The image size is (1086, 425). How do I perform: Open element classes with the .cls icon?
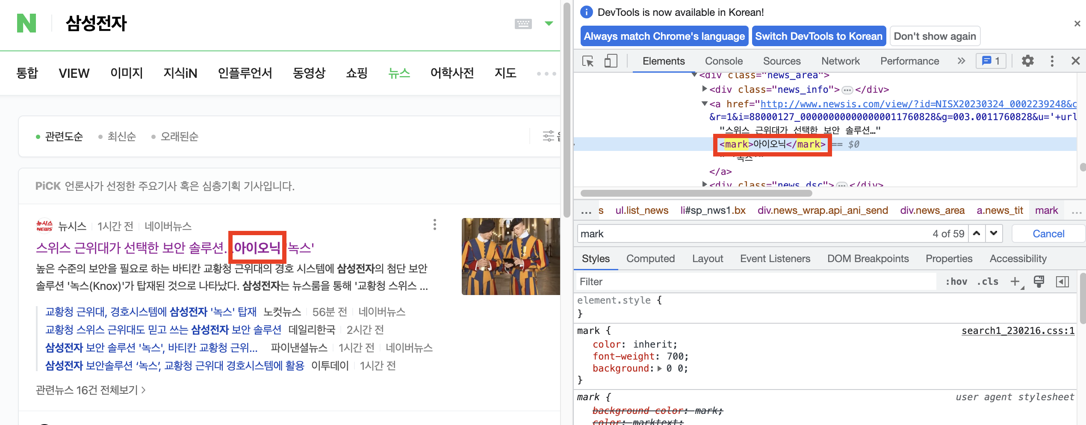click(988, 281)
